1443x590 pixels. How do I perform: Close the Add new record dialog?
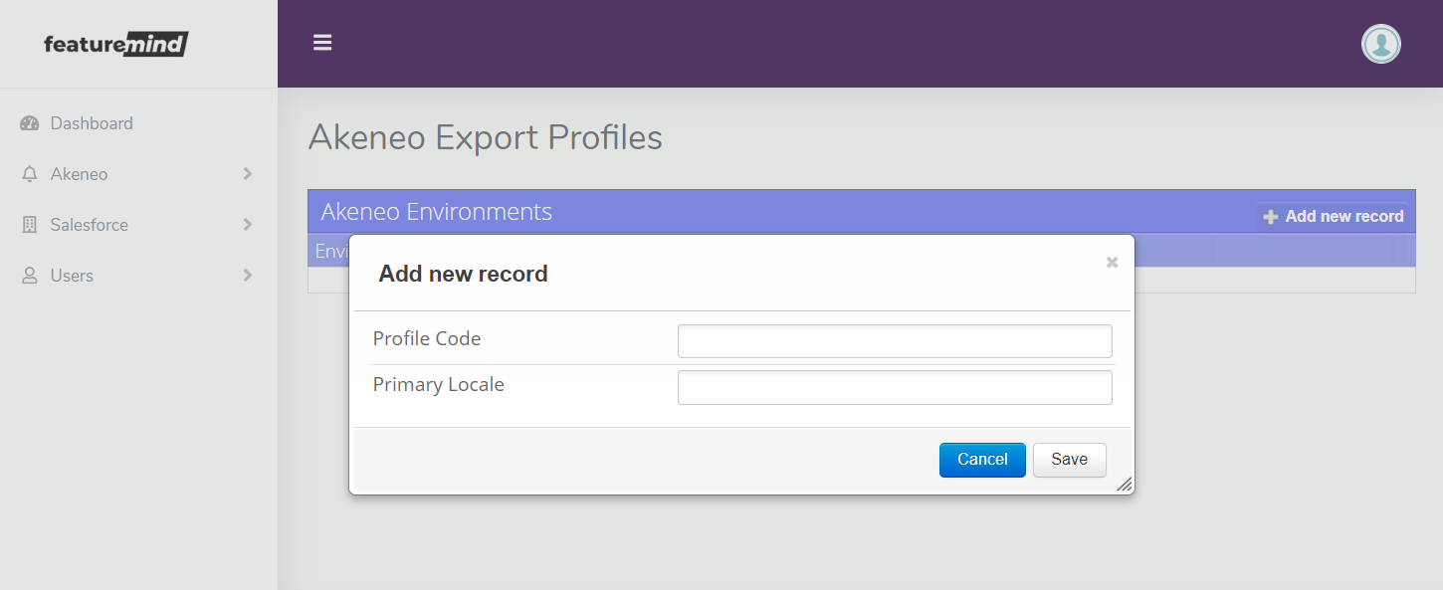click(x=1112, y=263)
